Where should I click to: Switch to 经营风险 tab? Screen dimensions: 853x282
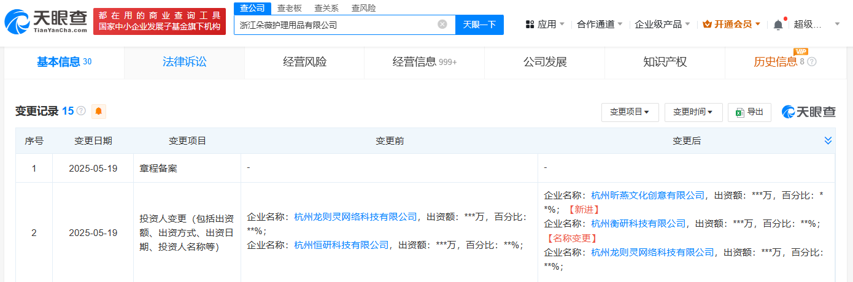(x=304, y=62)
